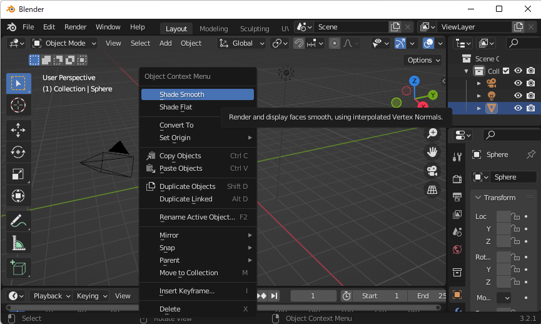The image size is (541, 324).
Task: Select the Measure tool
Action: (18, 243)
